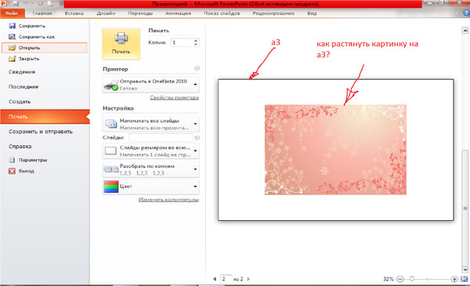Expand Разобрать по копиям dropdown
This screenshot has height=286, width=470.
[x=195, y=169]
